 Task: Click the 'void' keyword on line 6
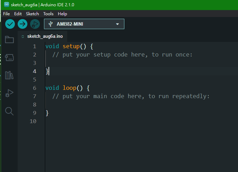coord(52,88)
